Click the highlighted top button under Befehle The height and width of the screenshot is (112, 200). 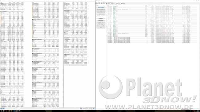pyautogui.click(x=101, y=7)
